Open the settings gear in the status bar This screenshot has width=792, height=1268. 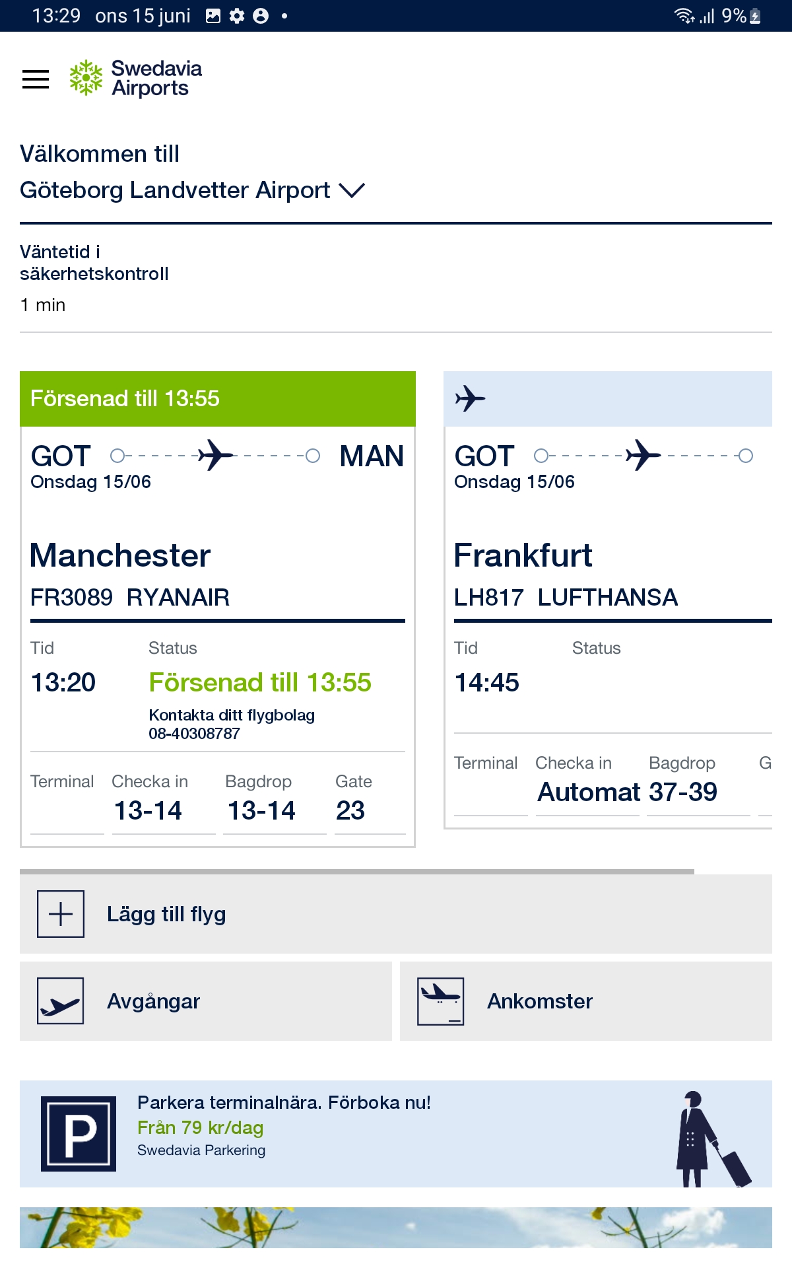point(237,16)
